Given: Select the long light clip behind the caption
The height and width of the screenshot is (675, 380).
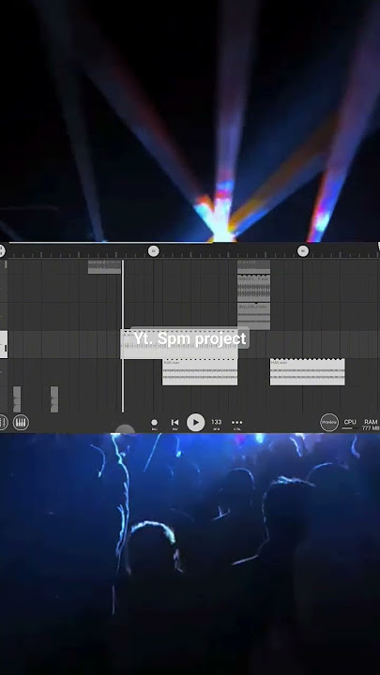Looking at the screenshot, I should coord(179,345).
